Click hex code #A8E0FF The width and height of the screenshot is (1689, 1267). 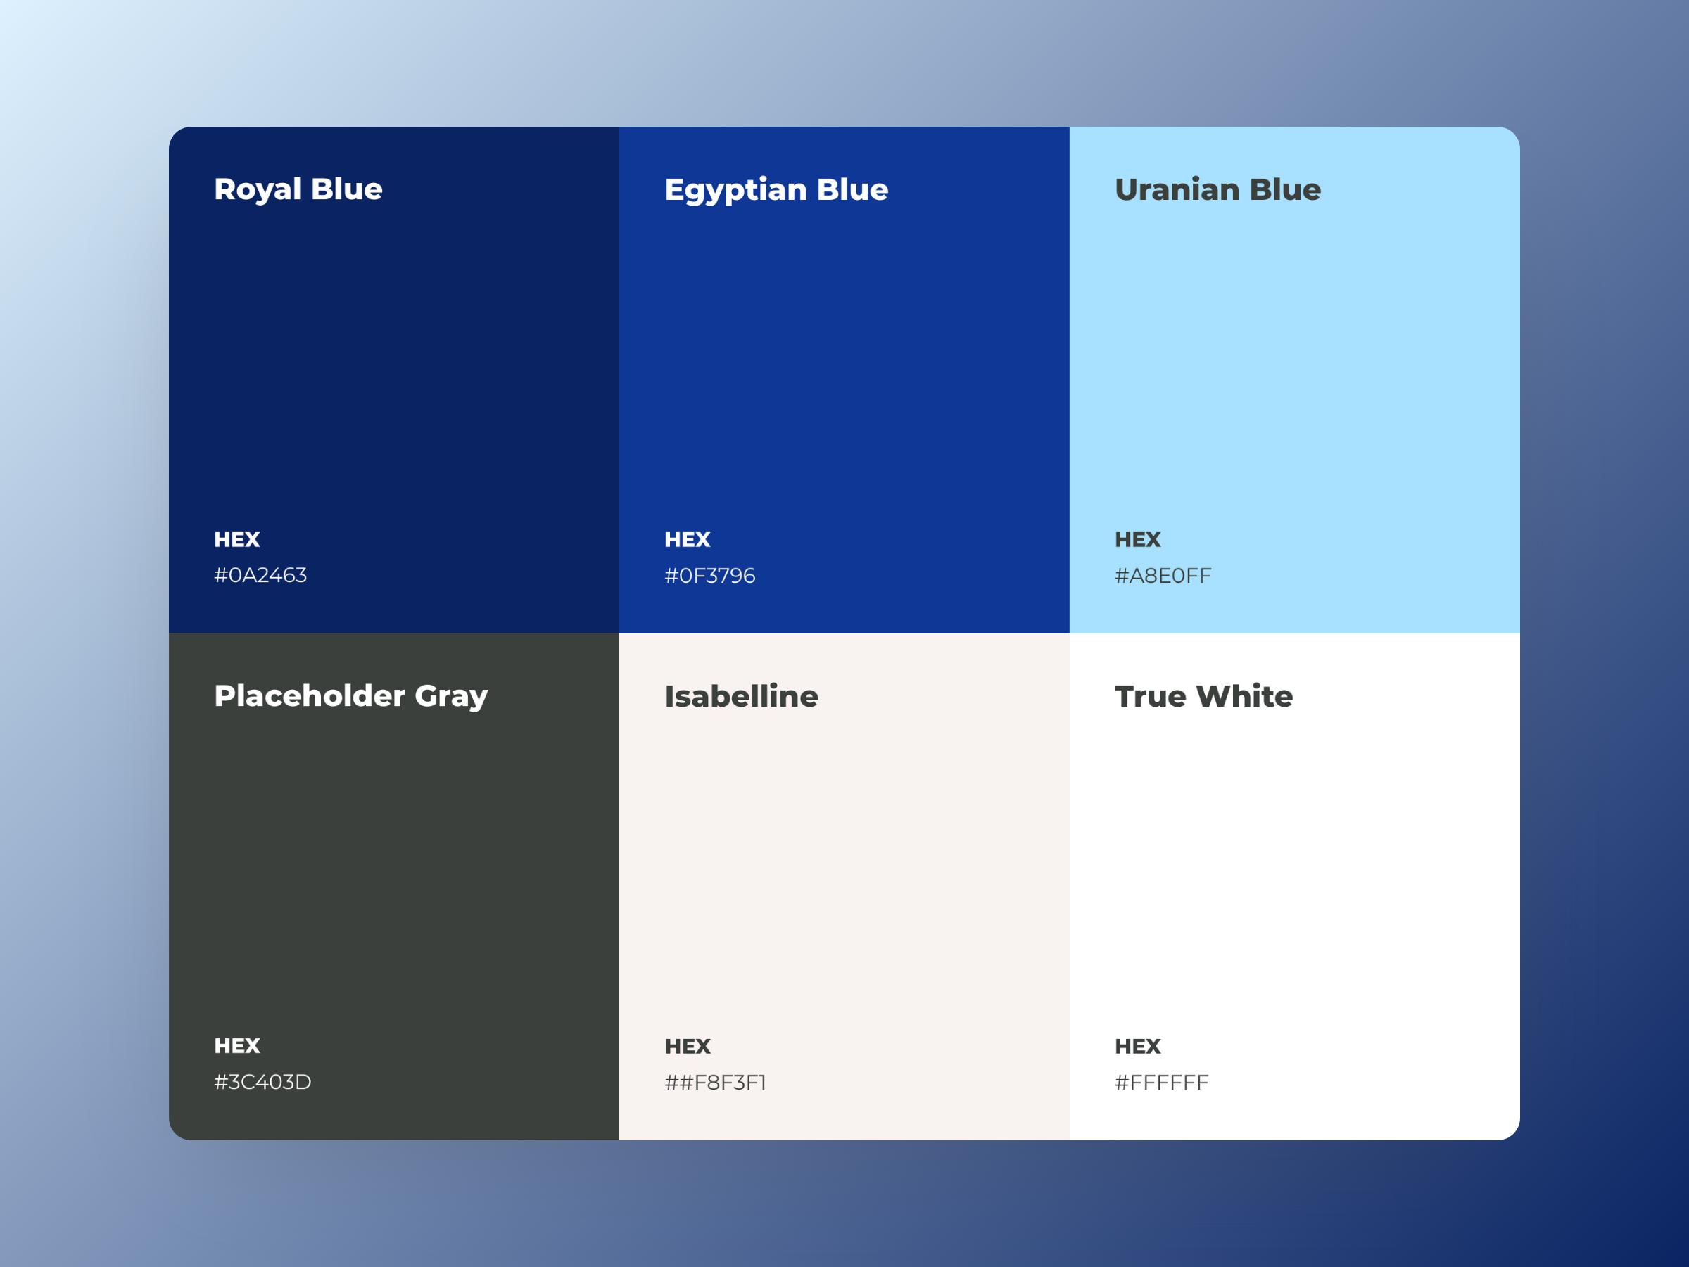pos(1162,575)
